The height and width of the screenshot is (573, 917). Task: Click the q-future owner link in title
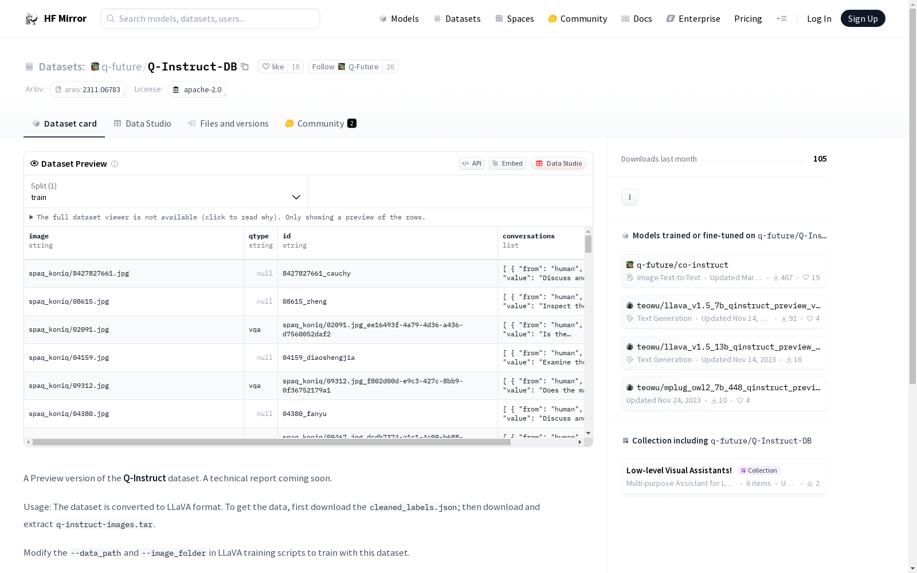122,67
